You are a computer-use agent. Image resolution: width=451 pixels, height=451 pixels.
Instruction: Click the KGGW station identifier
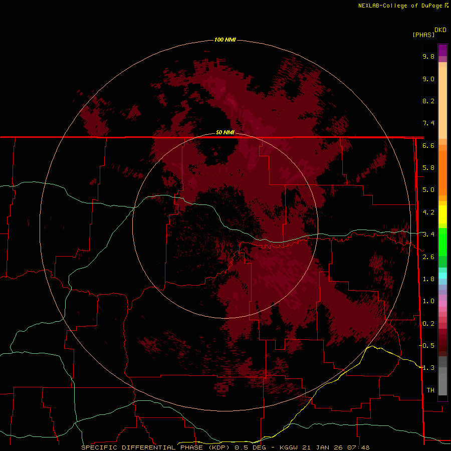(x=289, y=447)
